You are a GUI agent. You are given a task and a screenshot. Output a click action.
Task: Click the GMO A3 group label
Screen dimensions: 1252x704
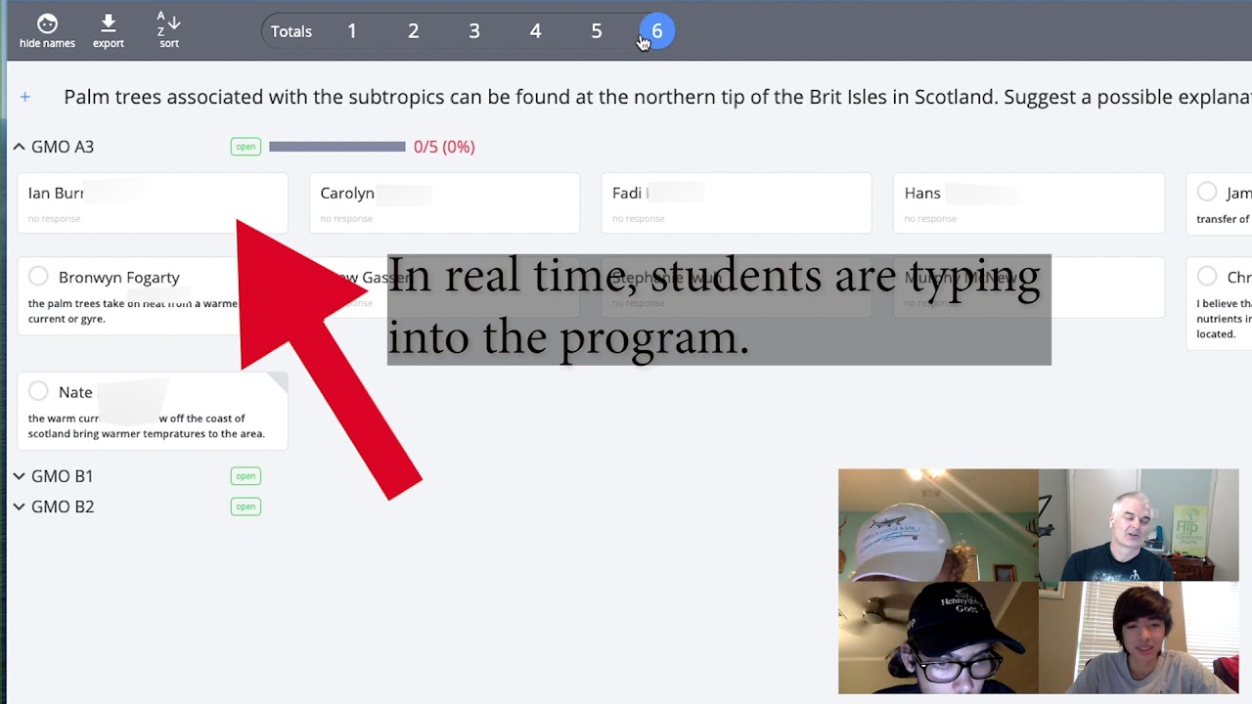coord(63,147)
